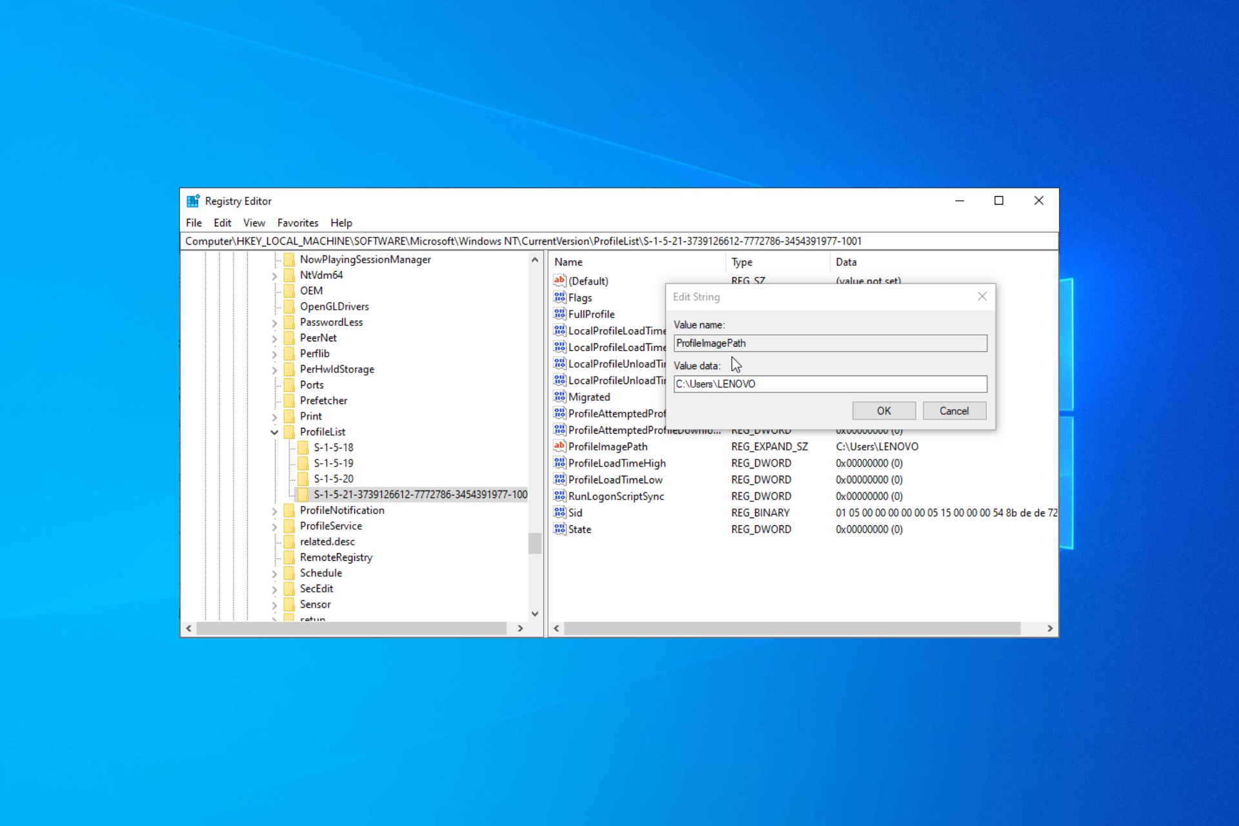Viewport: 1239px width, 826px height.
Task: Confirm Edit String with OK
Action: pos(883,411)
